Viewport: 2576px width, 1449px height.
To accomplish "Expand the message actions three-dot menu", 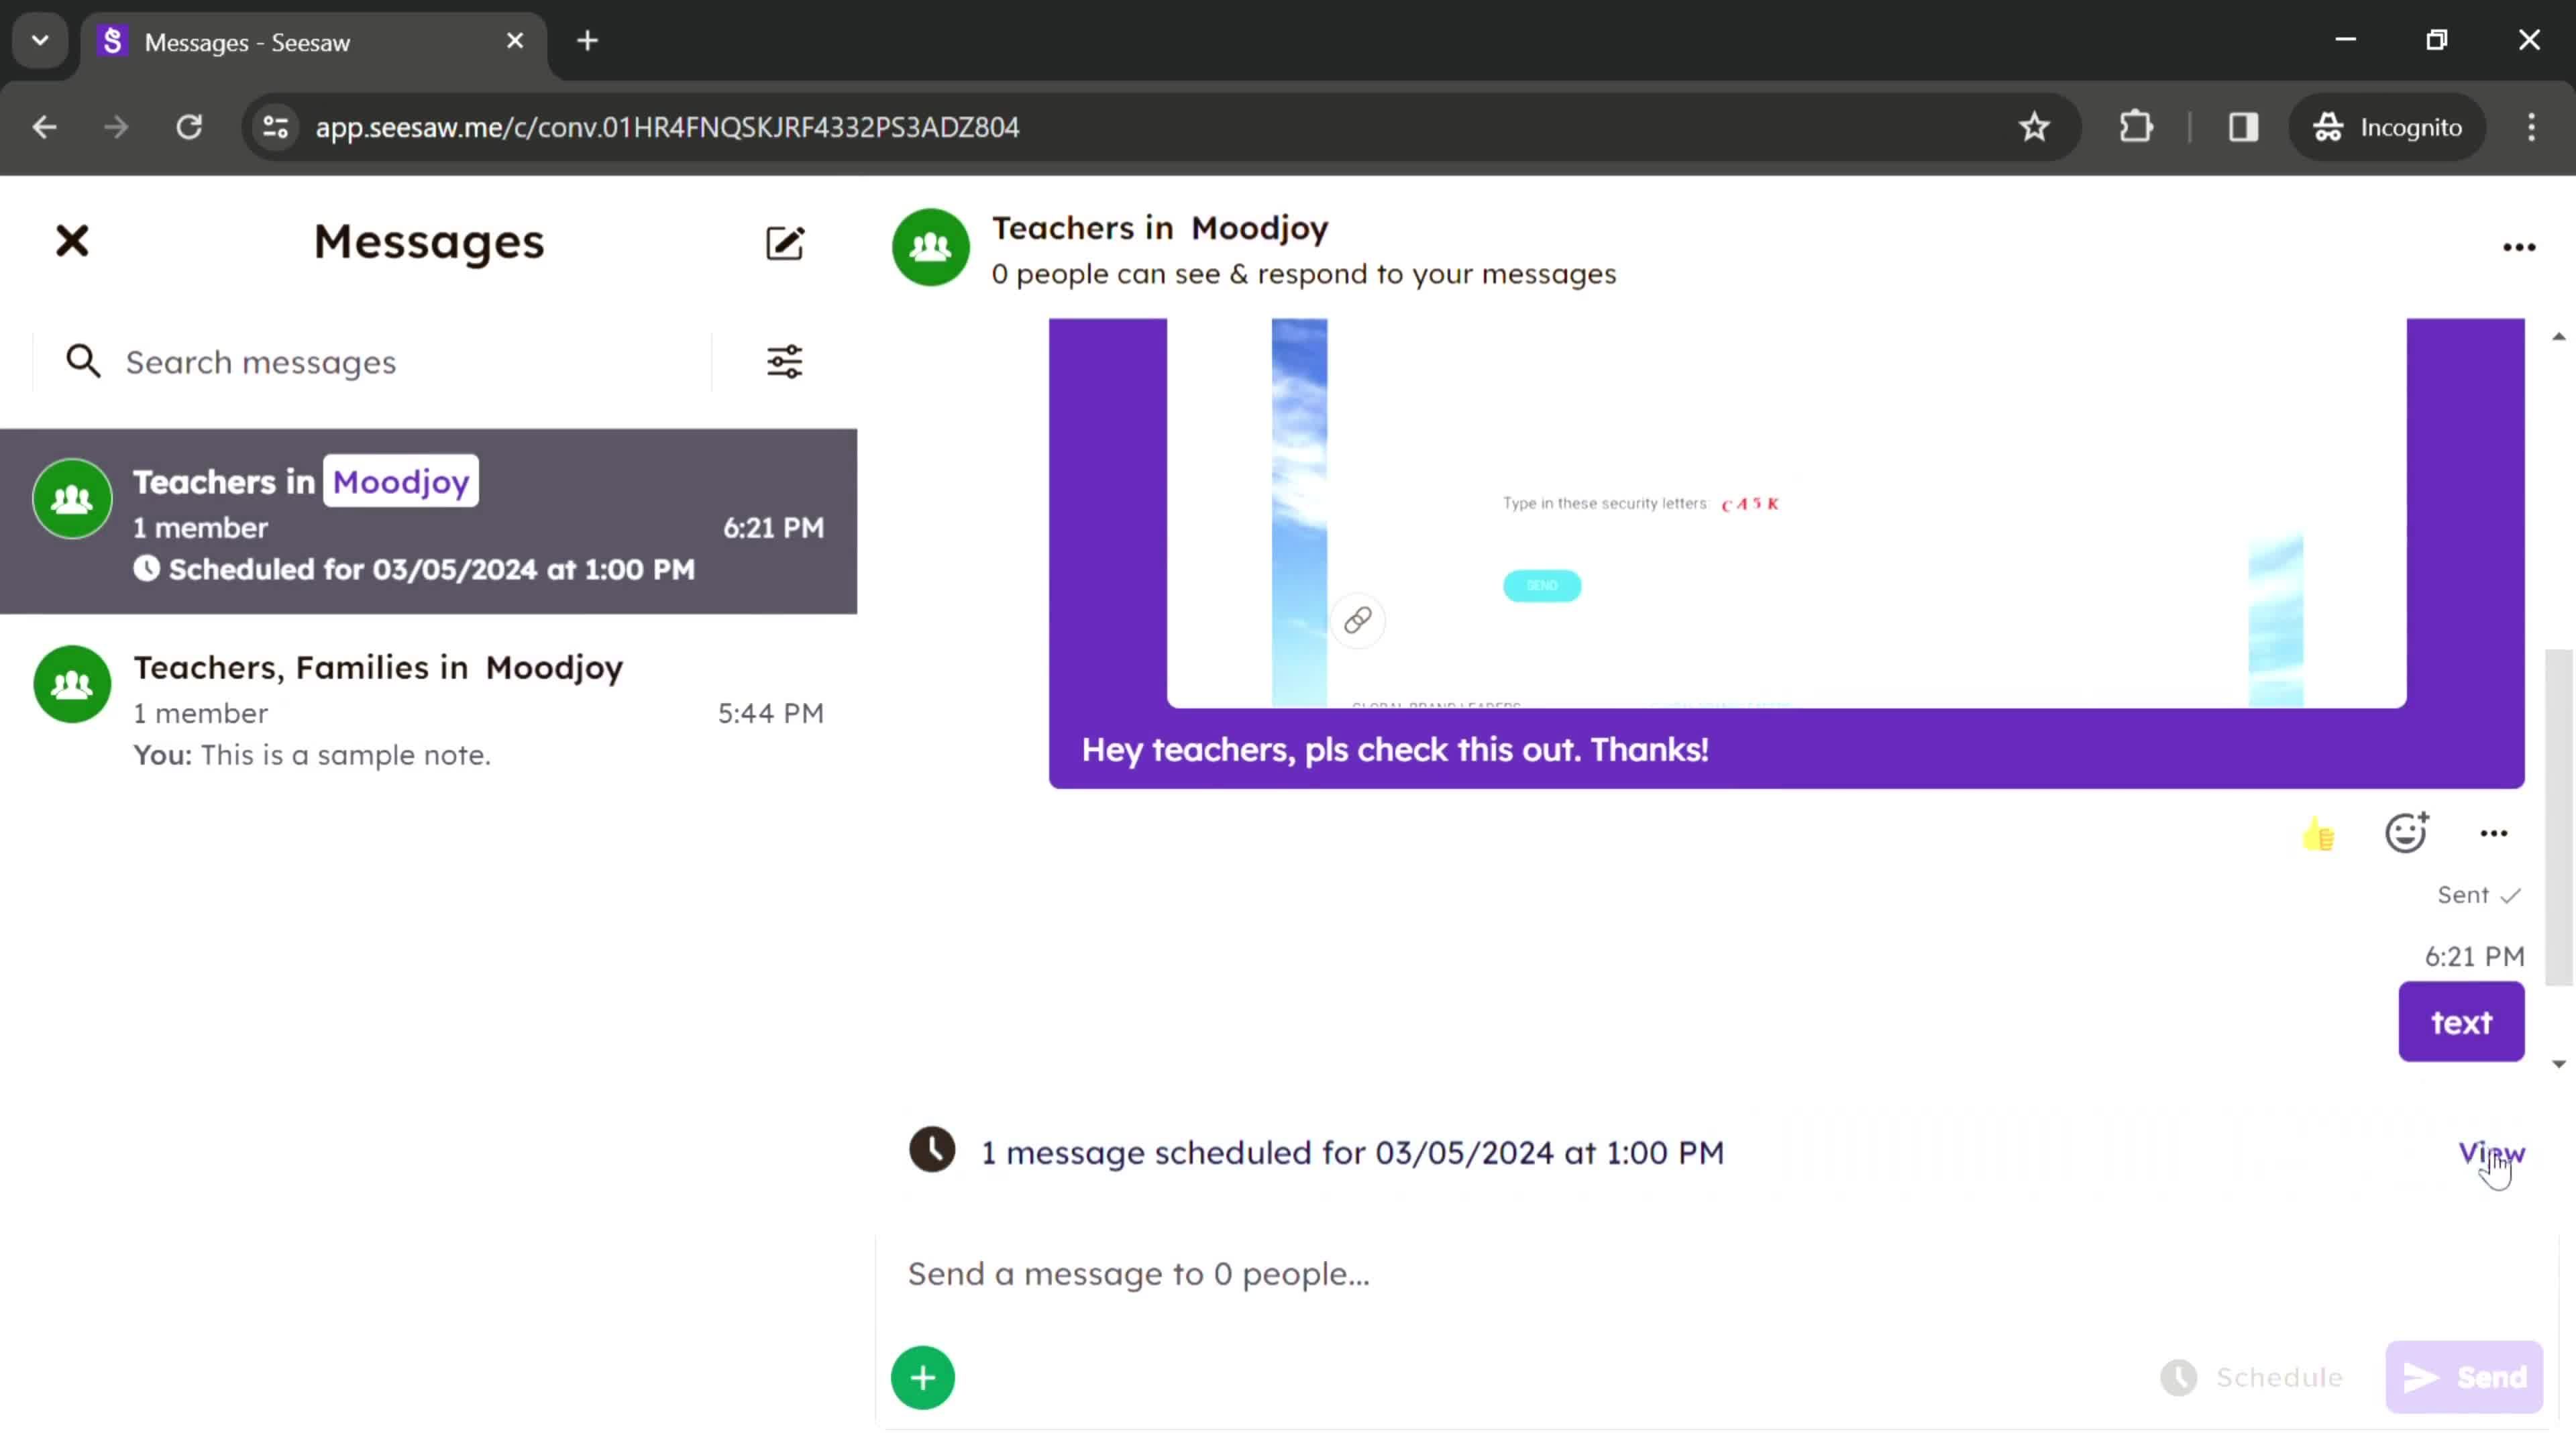I will coord(2495,832).
